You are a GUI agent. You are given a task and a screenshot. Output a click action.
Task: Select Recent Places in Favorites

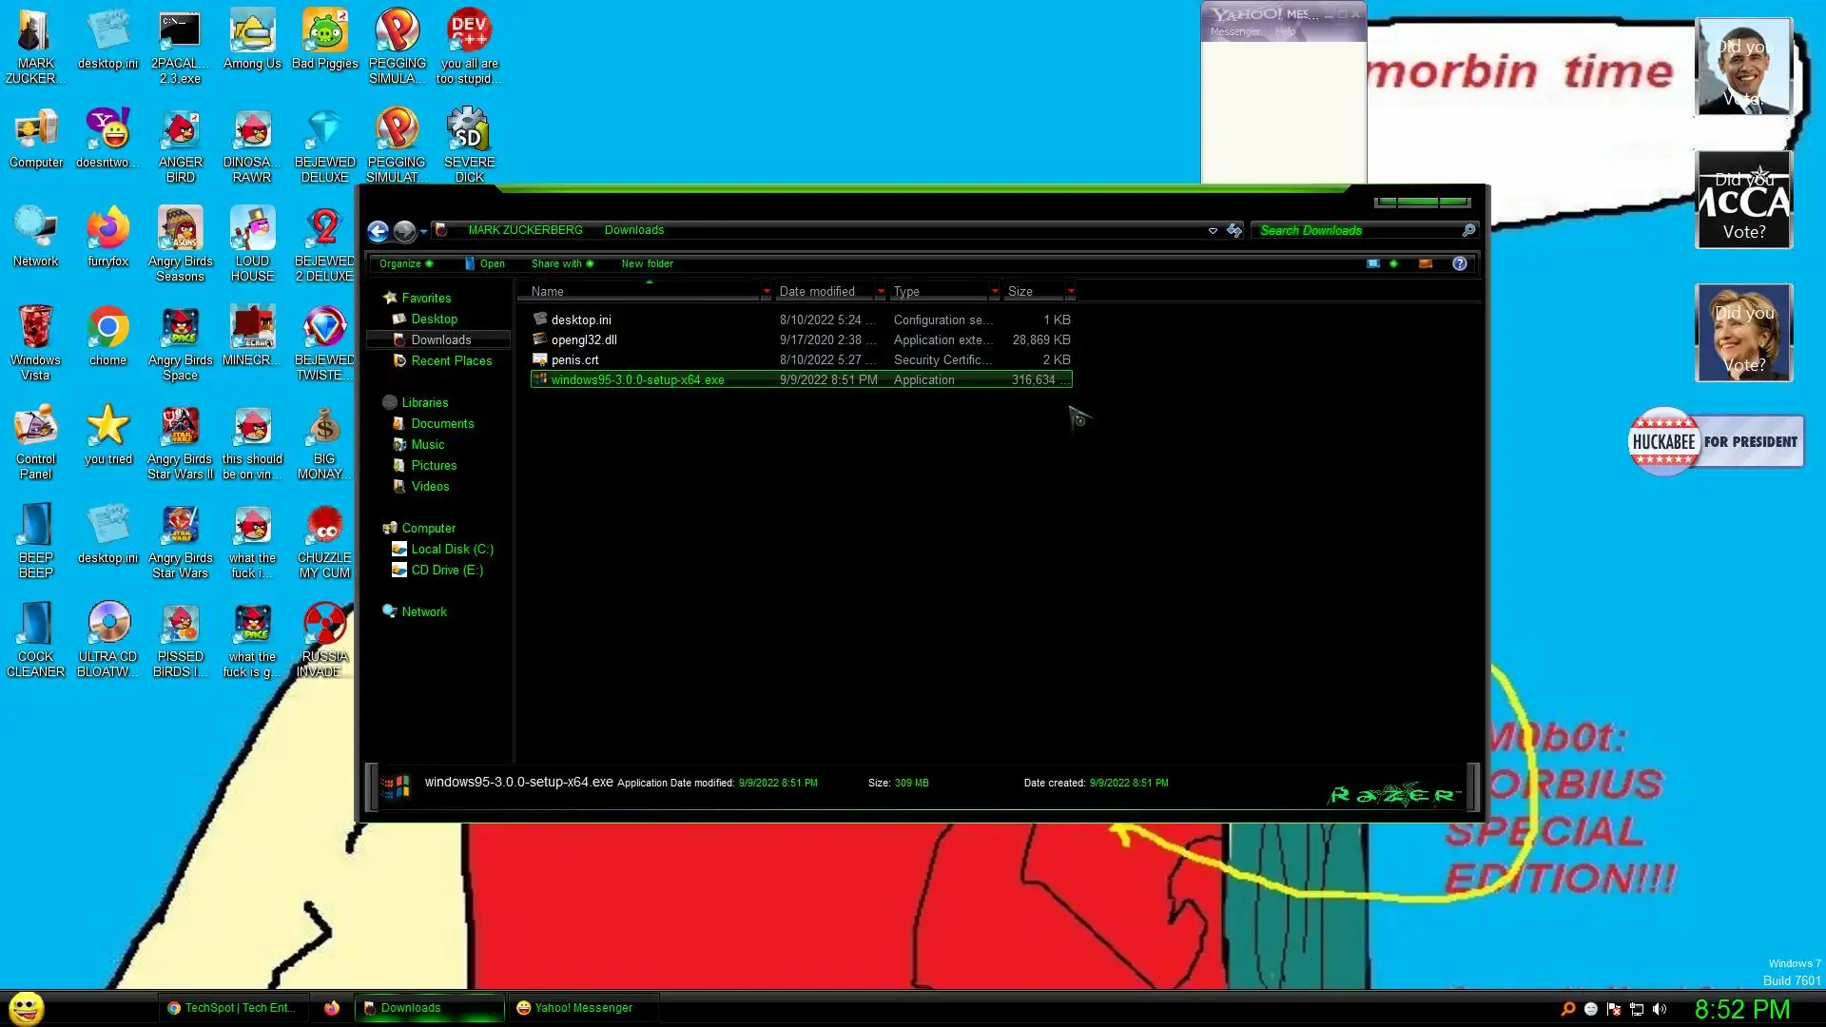(x=451, y=360)
